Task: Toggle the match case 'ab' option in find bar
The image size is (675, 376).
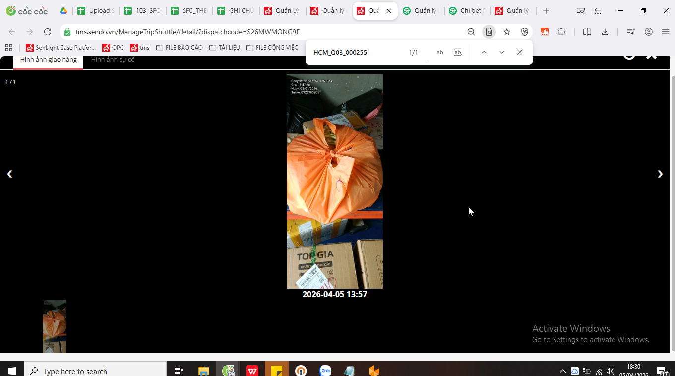Action: pyautogui.click(x=440, y=52)
